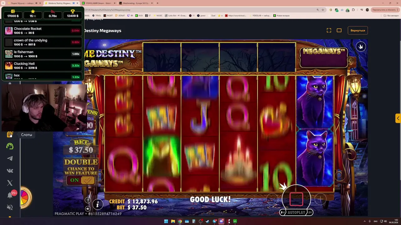The height and width of the screenshot is (225, 401).
Task: Open a new browser tab
Action: pos(158,3)
